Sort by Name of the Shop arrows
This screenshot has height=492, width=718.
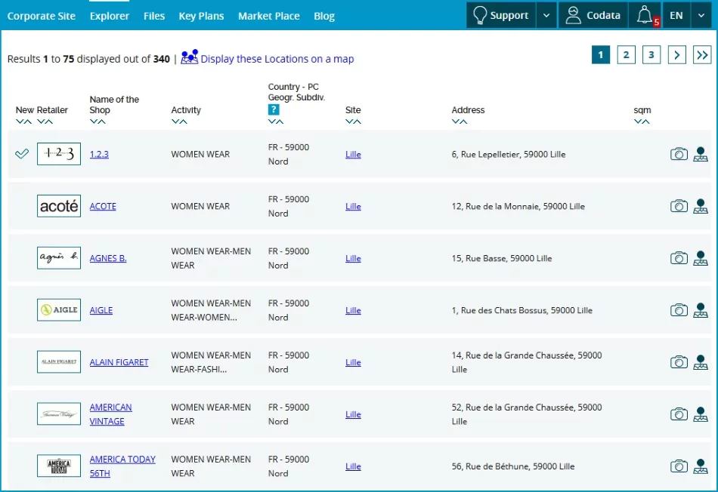pyautogui.click(x=97, y=121)
